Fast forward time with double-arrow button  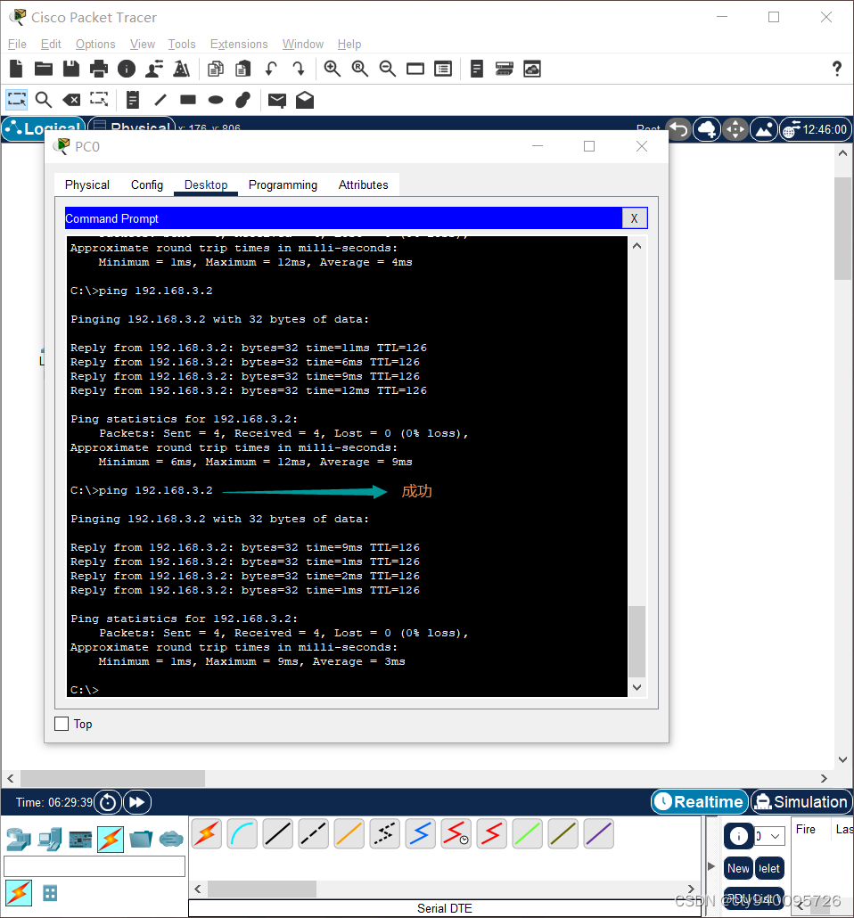point(137,802)
